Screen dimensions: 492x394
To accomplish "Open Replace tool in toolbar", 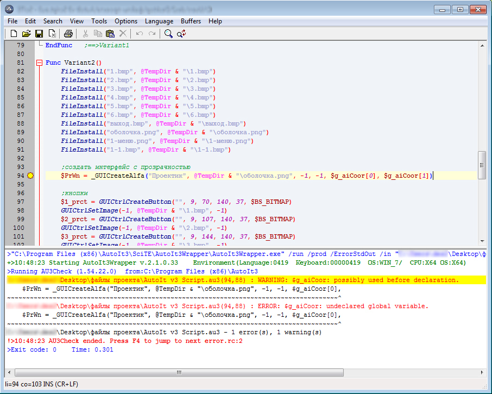I will [181, 34].
